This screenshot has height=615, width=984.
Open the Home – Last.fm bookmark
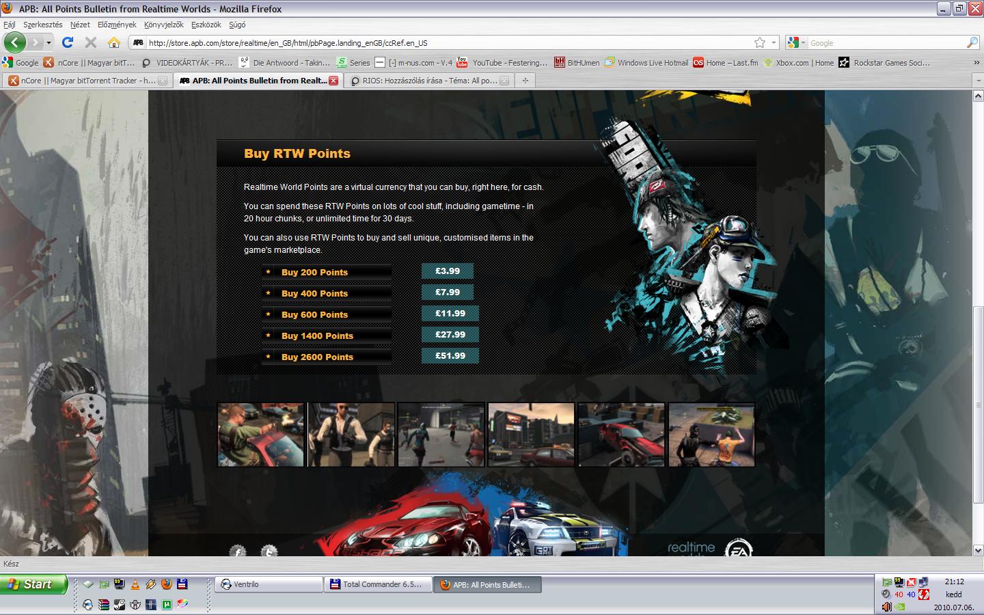click(x=725, y=62)
